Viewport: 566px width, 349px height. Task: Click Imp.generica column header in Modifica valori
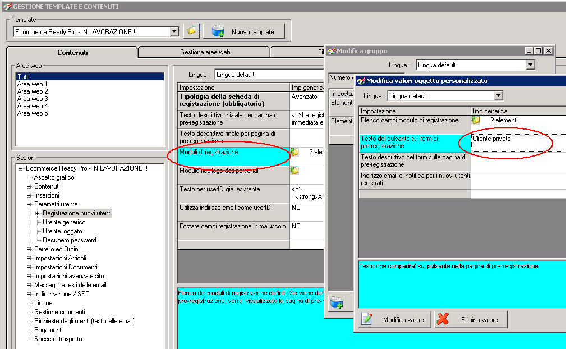pos(519,111)
